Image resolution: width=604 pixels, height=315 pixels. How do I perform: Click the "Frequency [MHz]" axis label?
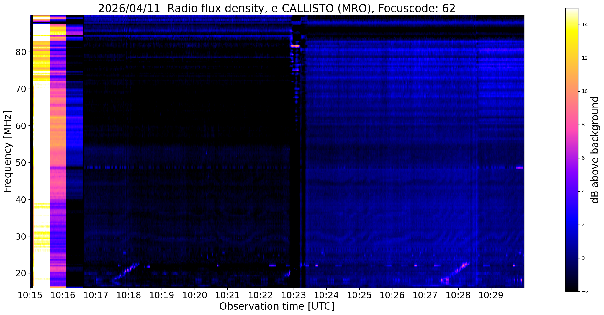click(8, 151)
